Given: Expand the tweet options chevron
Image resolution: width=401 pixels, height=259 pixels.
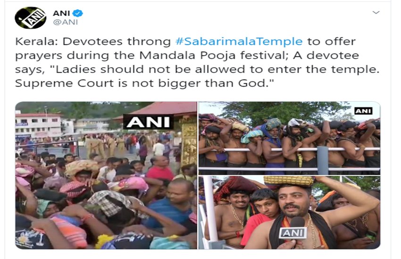Looking at the screenshot, I should [x=376, y=12].
